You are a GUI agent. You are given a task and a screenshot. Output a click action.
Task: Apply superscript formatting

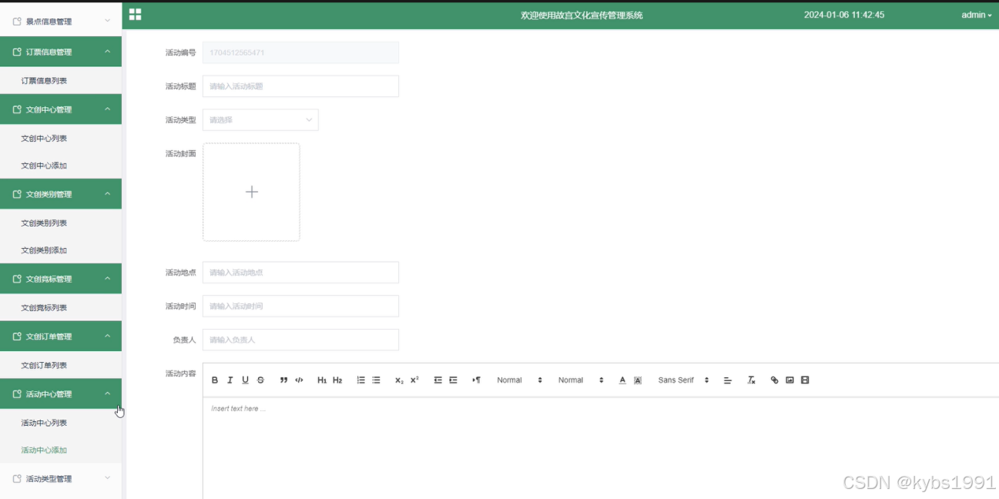click(414, 380)
